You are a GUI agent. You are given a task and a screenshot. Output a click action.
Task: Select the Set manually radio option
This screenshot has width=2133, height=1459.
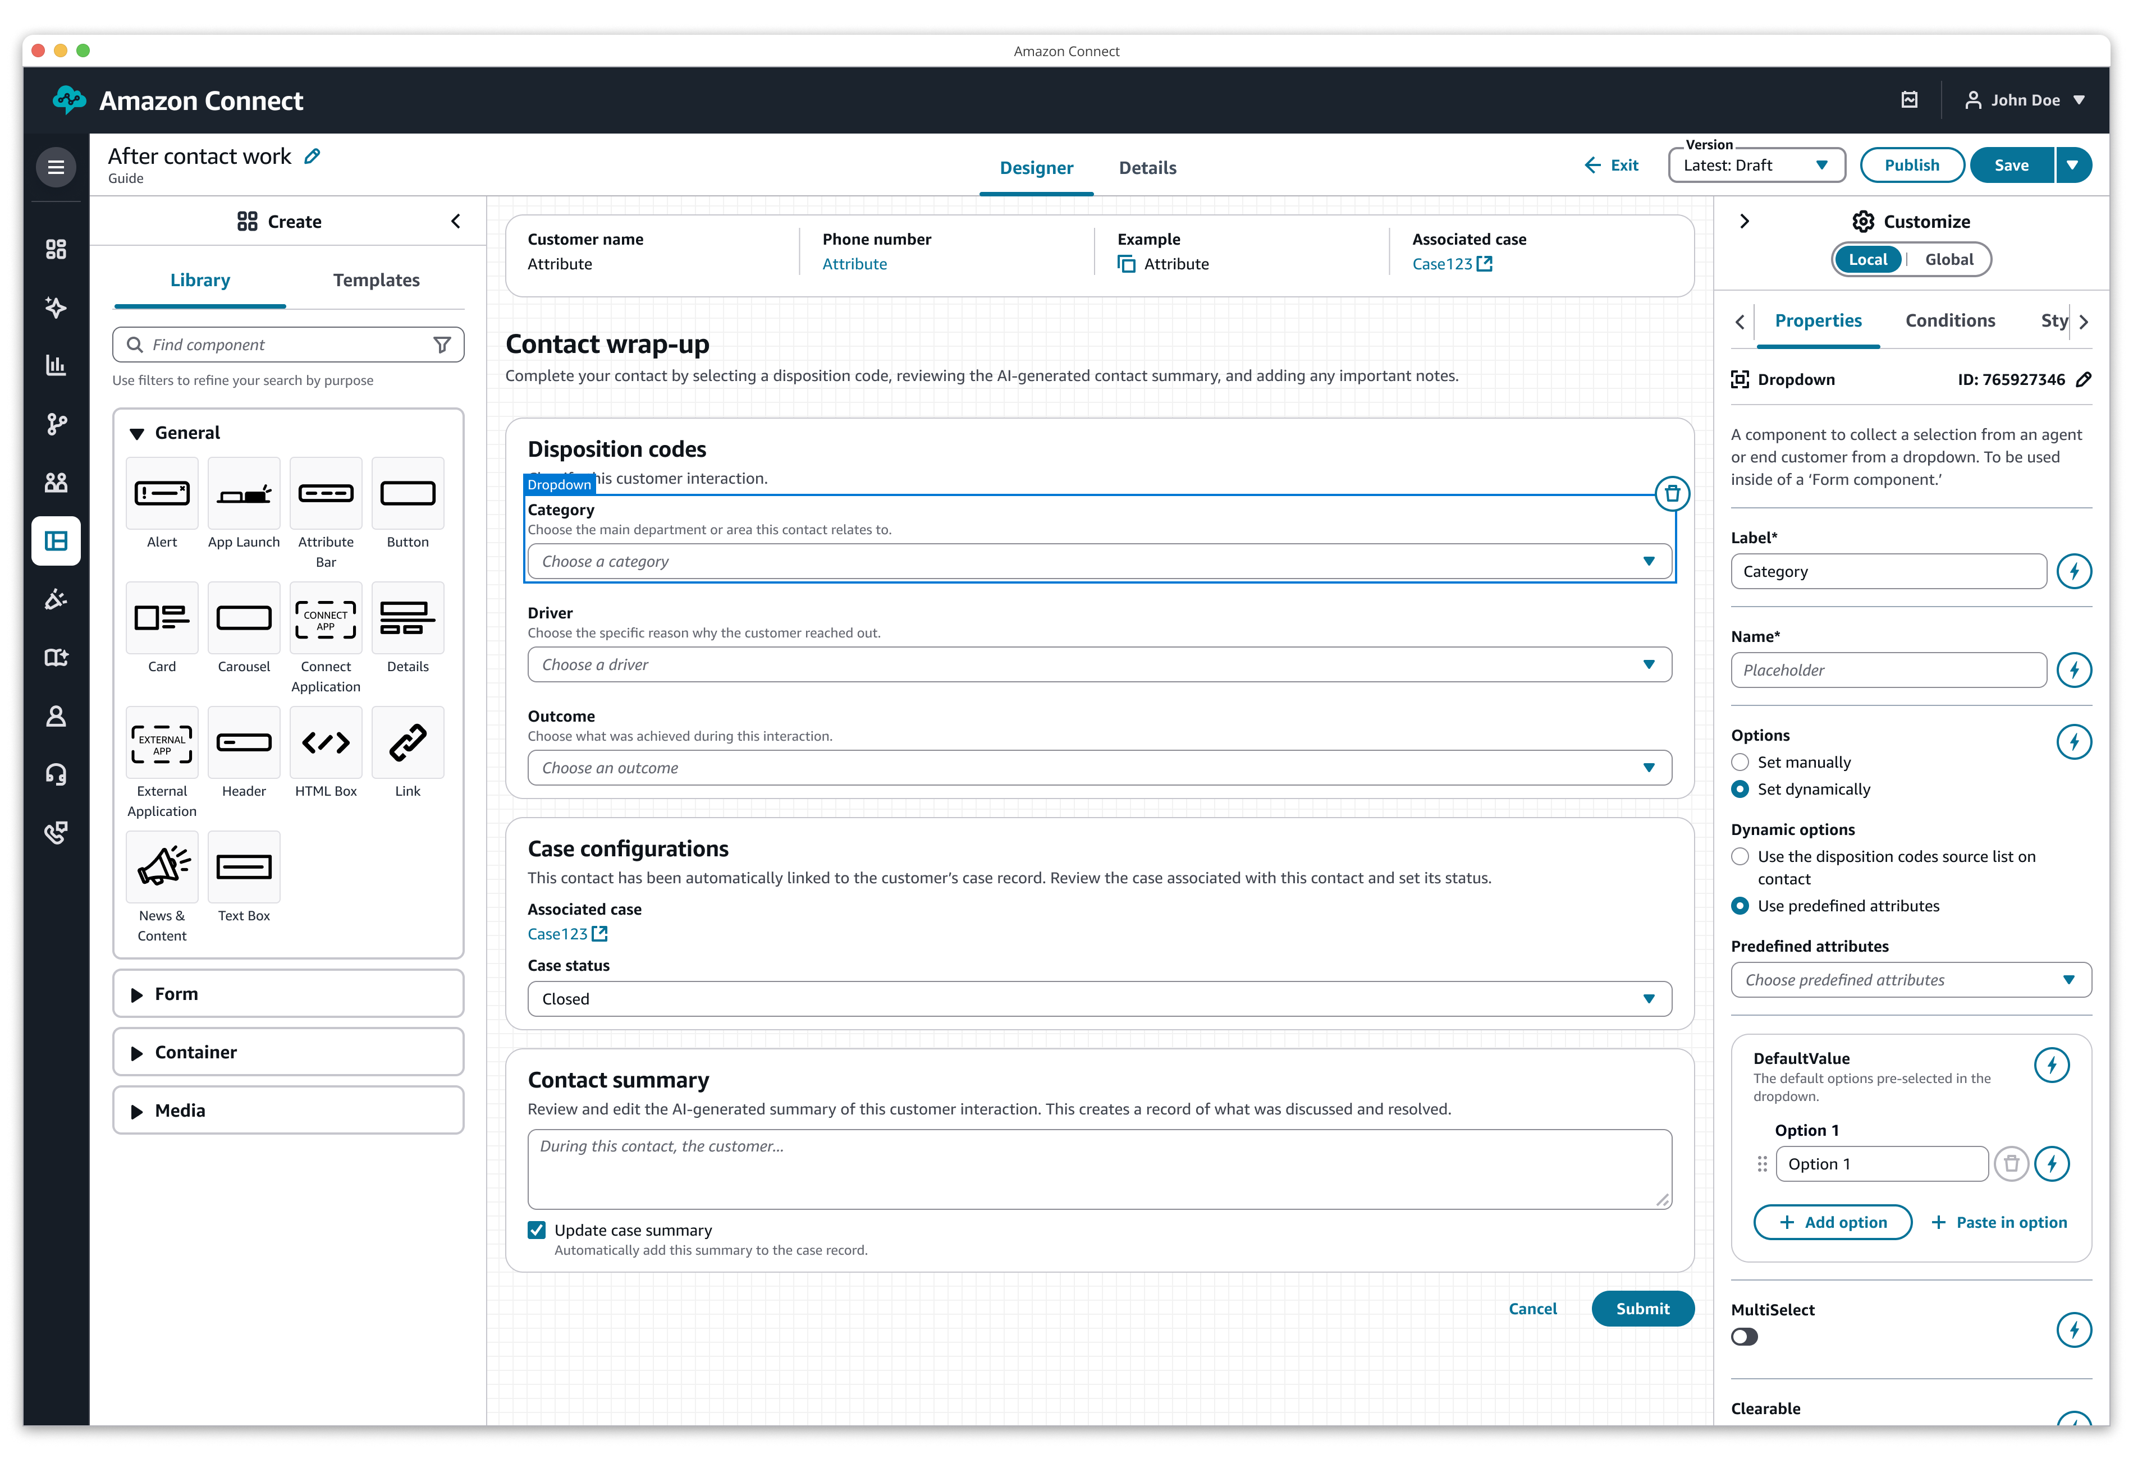pyautogui.click(x=1740, y=763)
